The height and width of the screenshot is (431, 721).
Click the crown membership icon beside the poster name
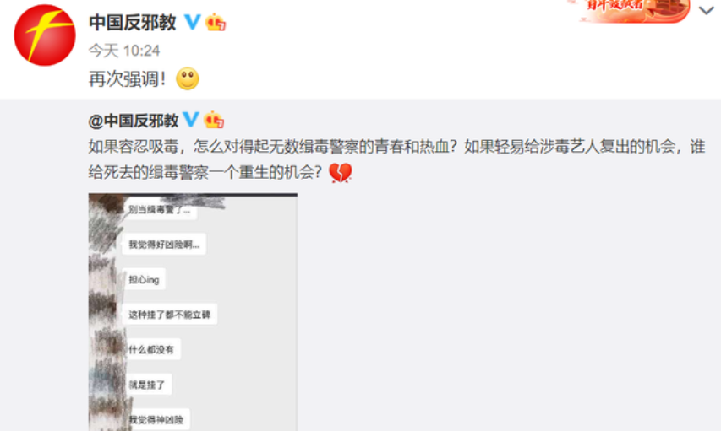point(216,22)
